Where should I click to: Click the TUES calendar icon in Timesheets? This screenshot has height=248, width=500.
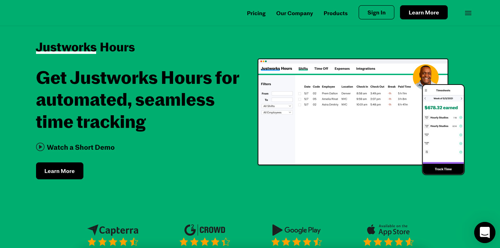click(427, 126)
